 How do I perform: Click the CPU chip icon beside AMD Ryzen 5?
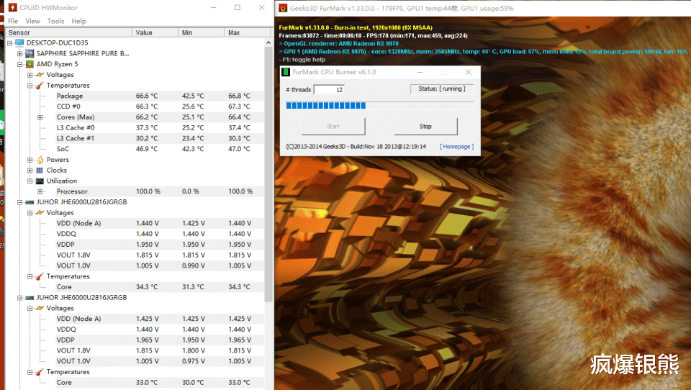pyautogui.click(x=30, y=64)
